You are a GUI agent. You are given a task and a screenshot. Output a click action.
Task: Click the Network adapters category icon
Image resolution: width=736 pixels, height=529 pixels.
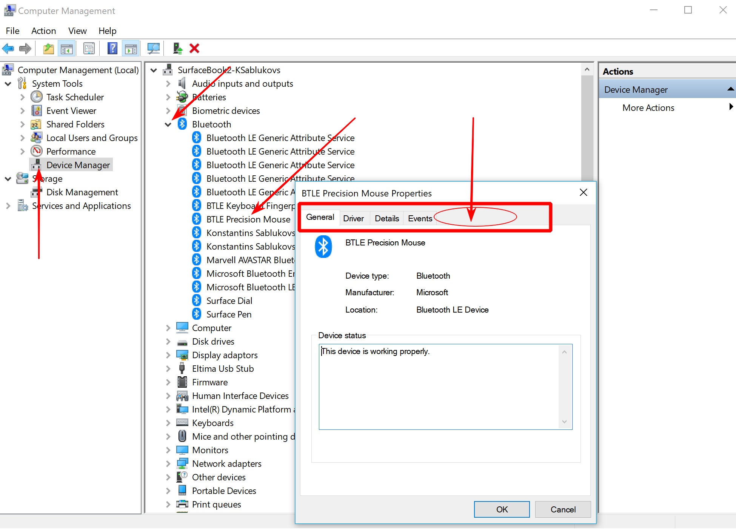[x=182, y=463]
